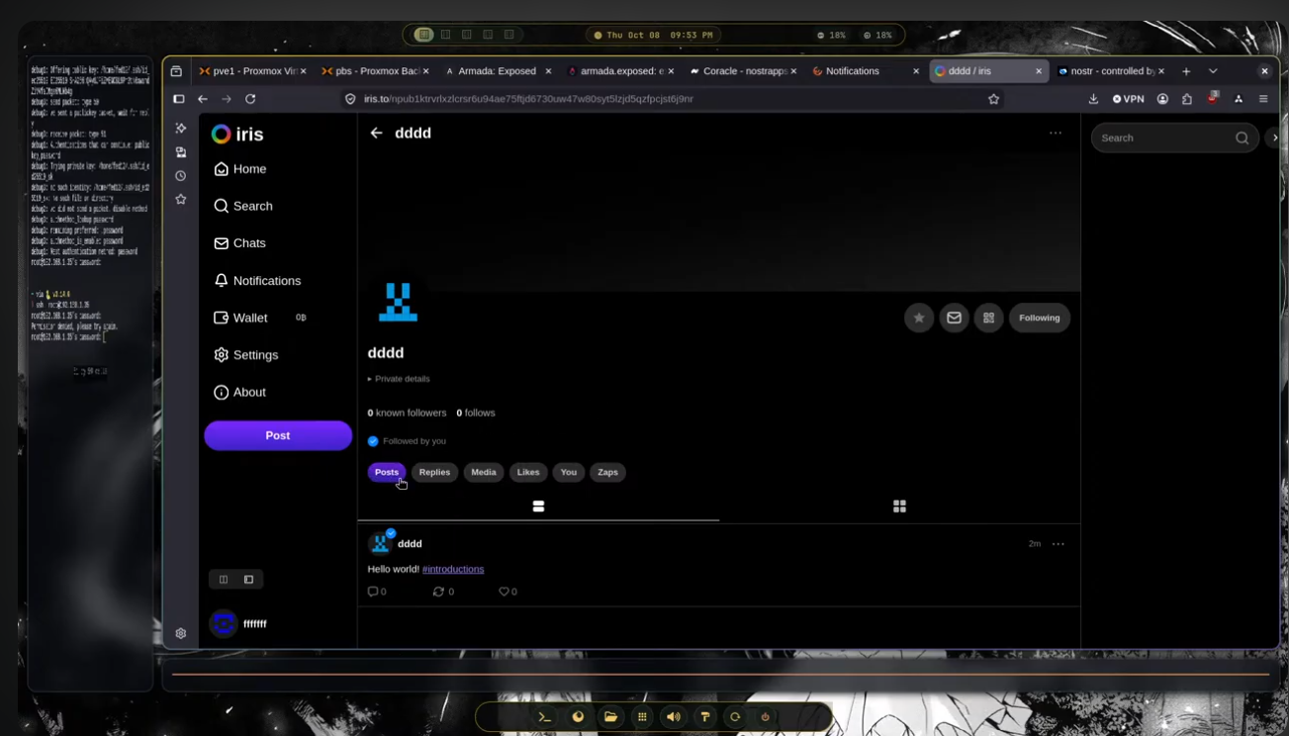
Task: Switch to the 'Armada: Exposed' browser tab
Action: tap(497, 71)
